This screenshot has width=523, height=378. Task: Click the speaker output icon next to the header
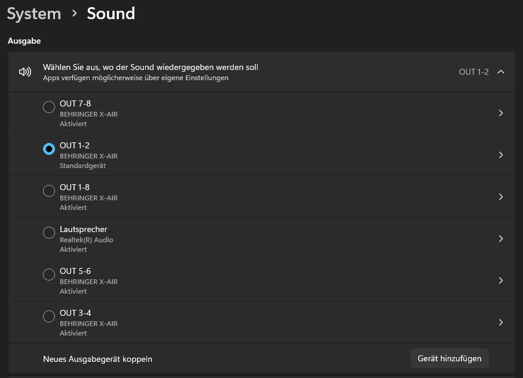click(25, 71)
